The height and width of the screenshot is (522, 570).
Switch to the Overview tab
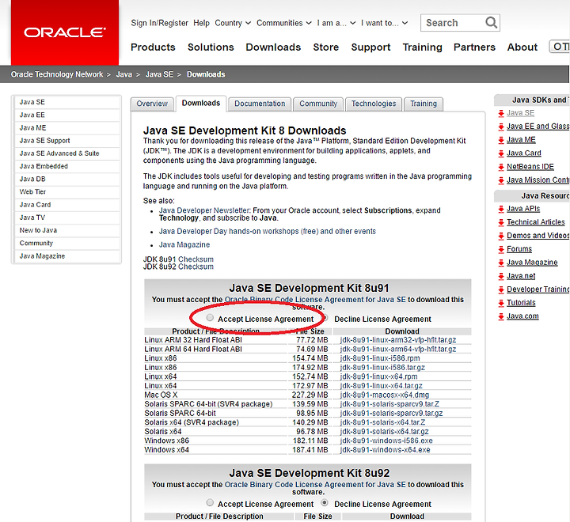152,104
